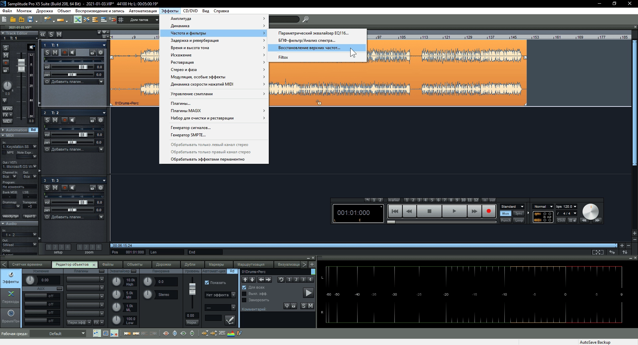The image size is (638, 345).
Task: Open the Реставрация submenu
Action: click(x=214, y=62)
